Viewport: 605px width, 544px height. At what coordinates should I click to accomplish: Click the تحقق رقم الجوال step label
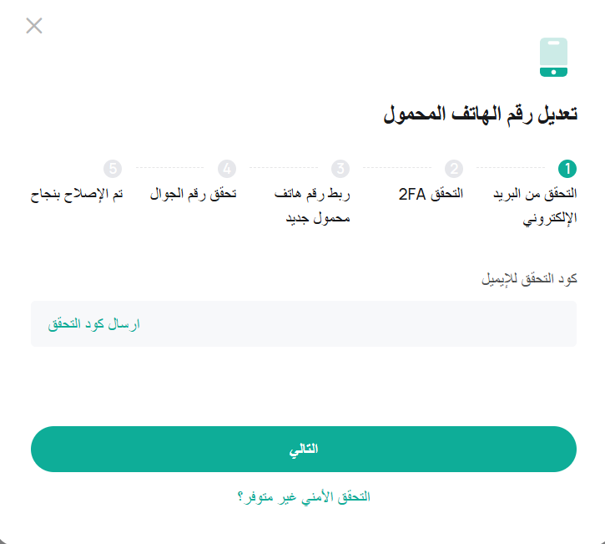tap(193, 194)
